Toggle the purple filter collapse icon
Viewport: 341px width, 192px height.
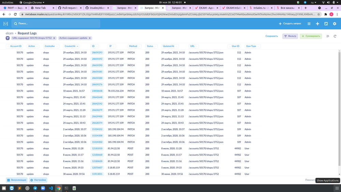(8, 38)
